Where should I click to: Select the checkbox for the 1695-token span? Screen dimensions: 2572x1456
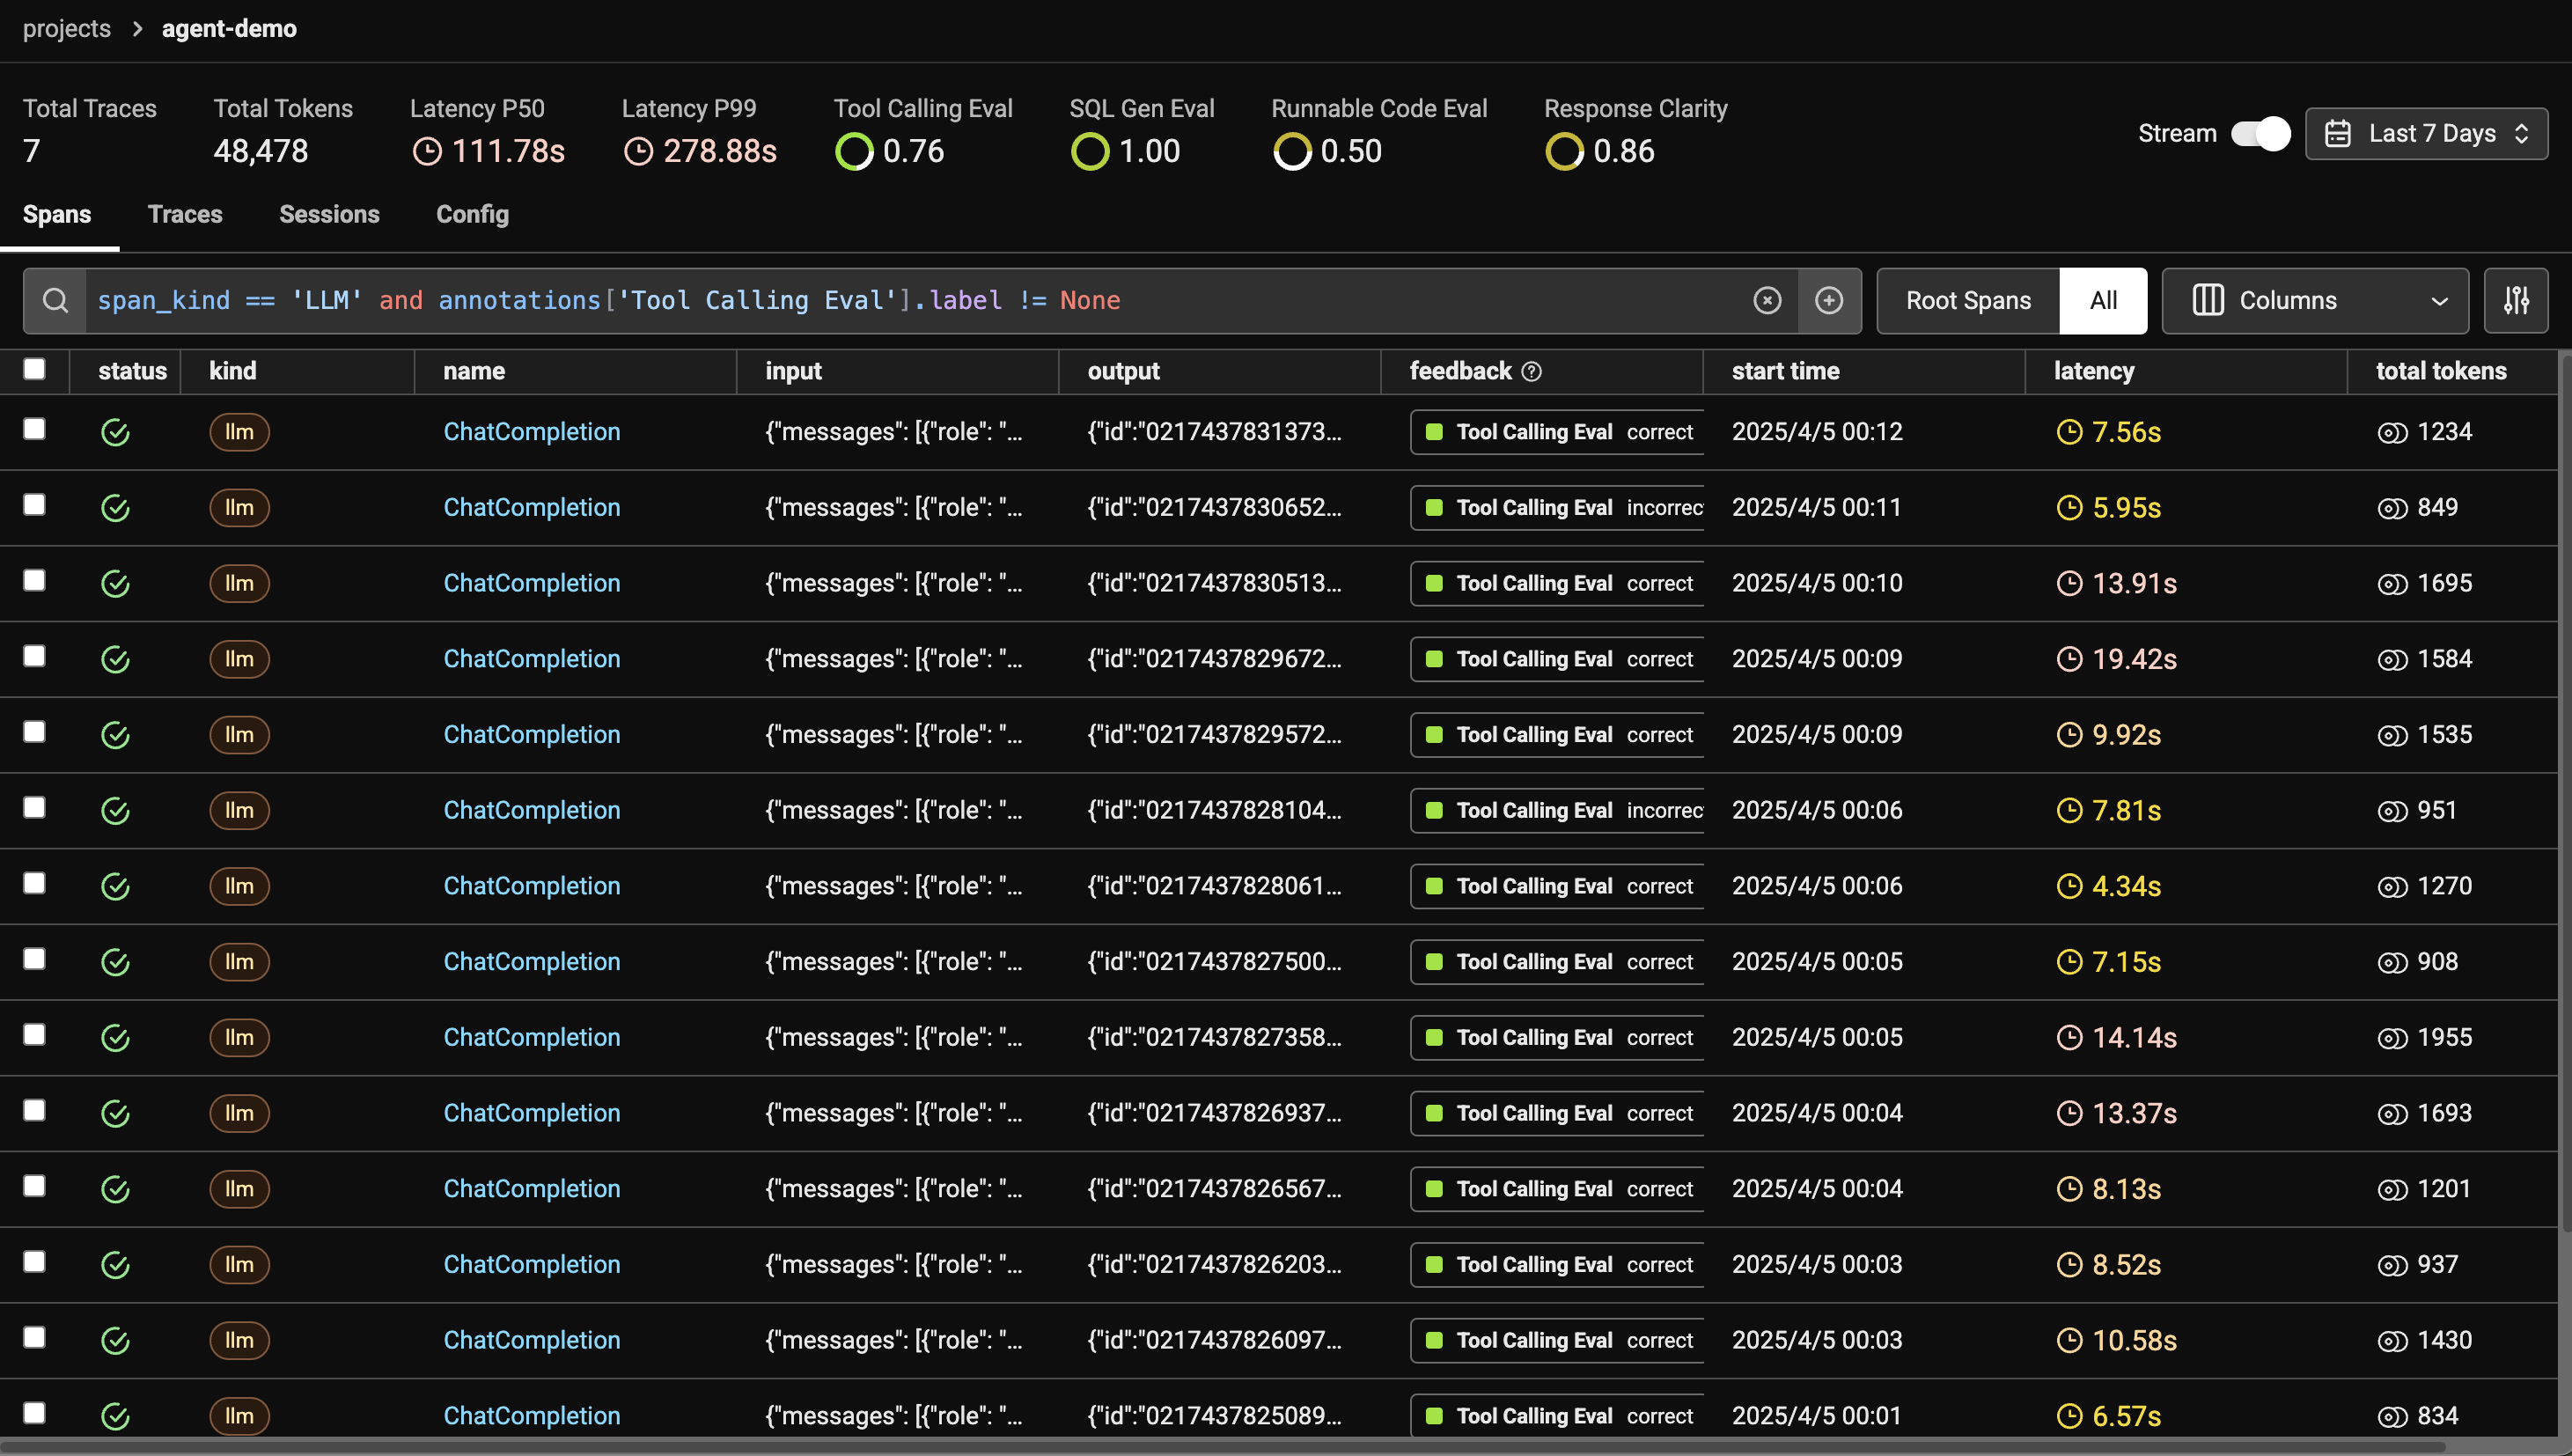click(x=34, y=581)
